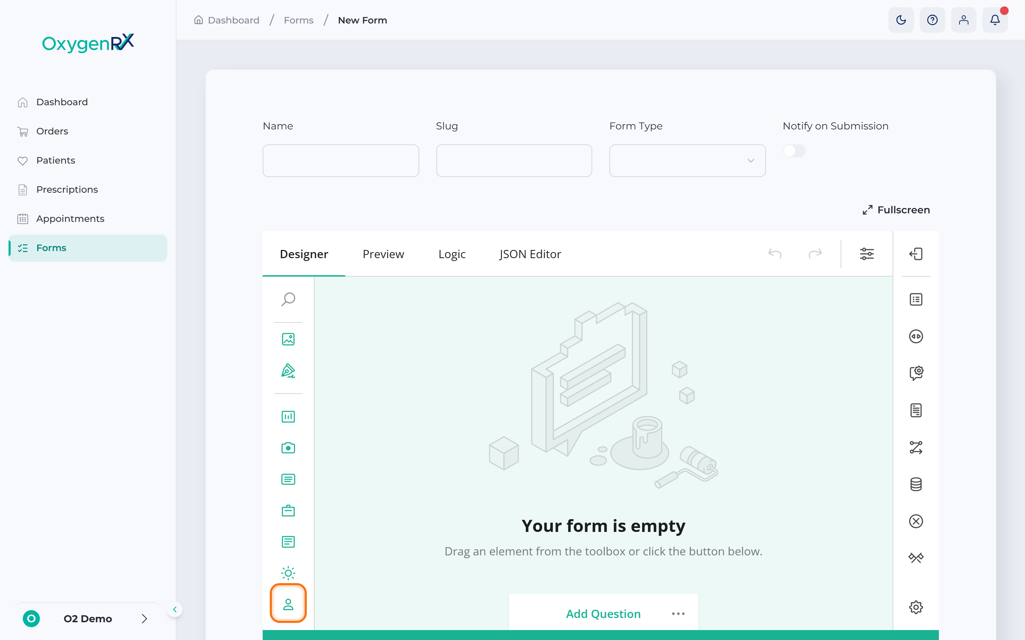Open the logic shuffle arrows icon

[x=916, y=447]
